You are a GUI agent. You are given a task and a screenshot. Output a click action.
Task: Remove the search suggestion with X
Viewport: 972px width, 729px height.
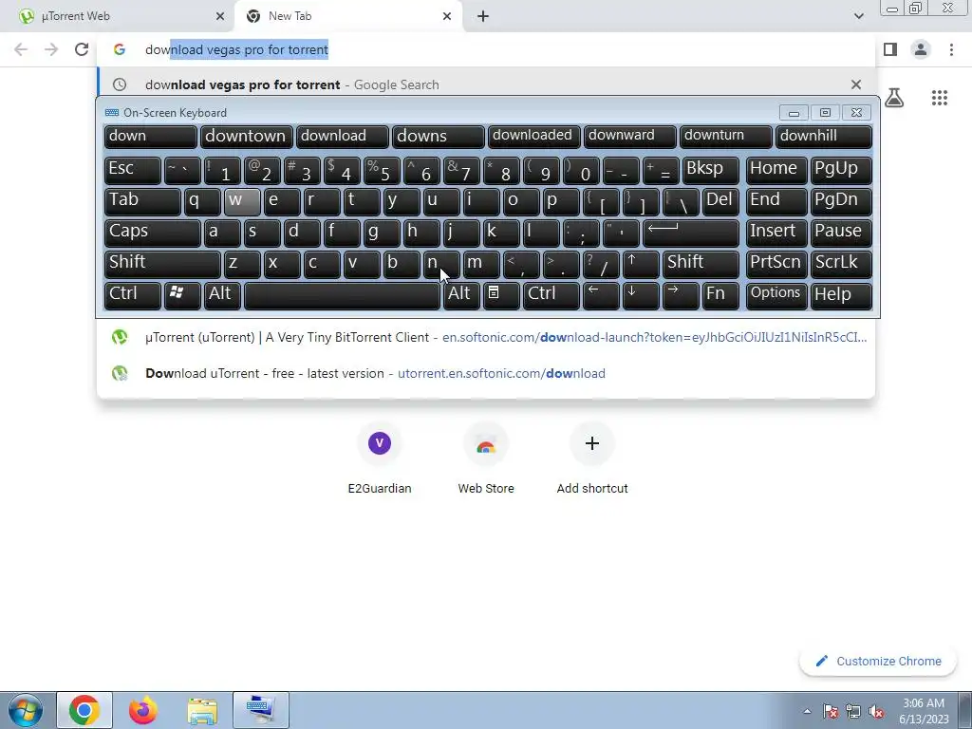[x=856, y=84]
